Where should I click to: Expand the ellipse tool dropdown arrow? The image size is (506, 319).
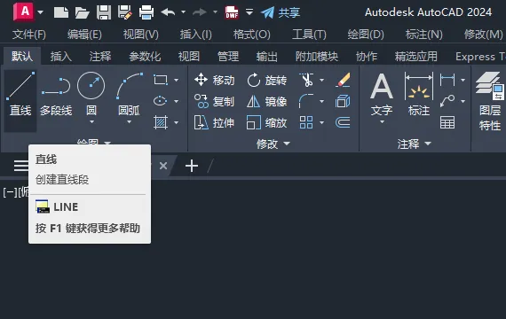pyautogui.click(x=176, y=101)
